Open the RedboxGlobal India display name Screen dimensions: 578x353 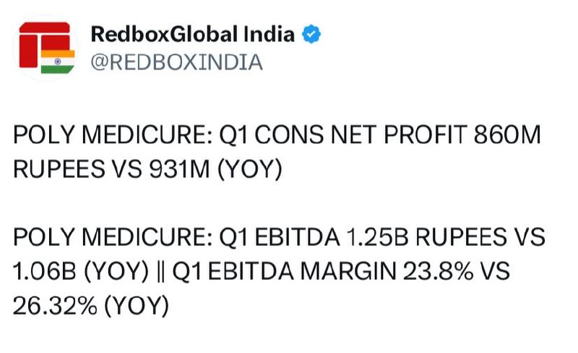pyautogui.click(x=192, y=34)
